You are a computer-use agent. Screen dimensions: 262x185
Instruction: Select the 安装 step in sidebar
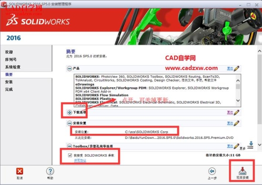(x=9, y=82)
